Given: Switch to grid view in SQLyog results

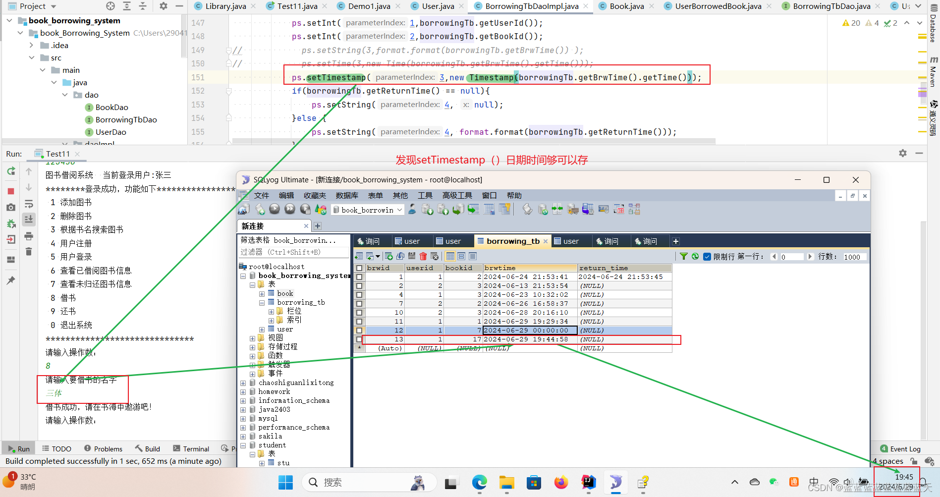Looking at the screenshot, I should pyautogui.click(x=450, y=256).
